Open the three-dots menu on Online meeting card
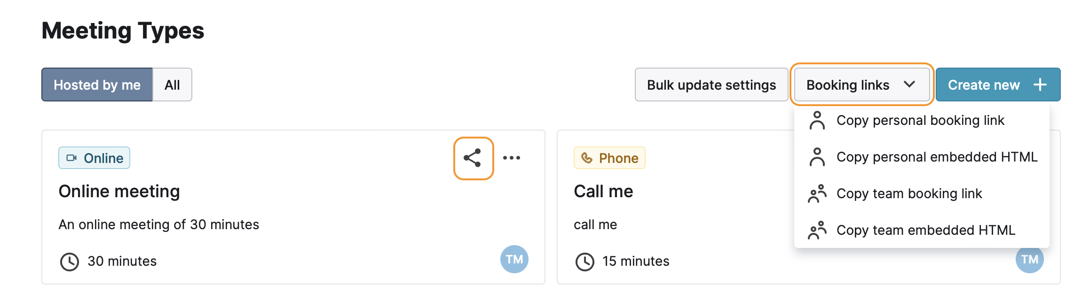Viewport: 1074px width, 293px height. tap(512, 158)
